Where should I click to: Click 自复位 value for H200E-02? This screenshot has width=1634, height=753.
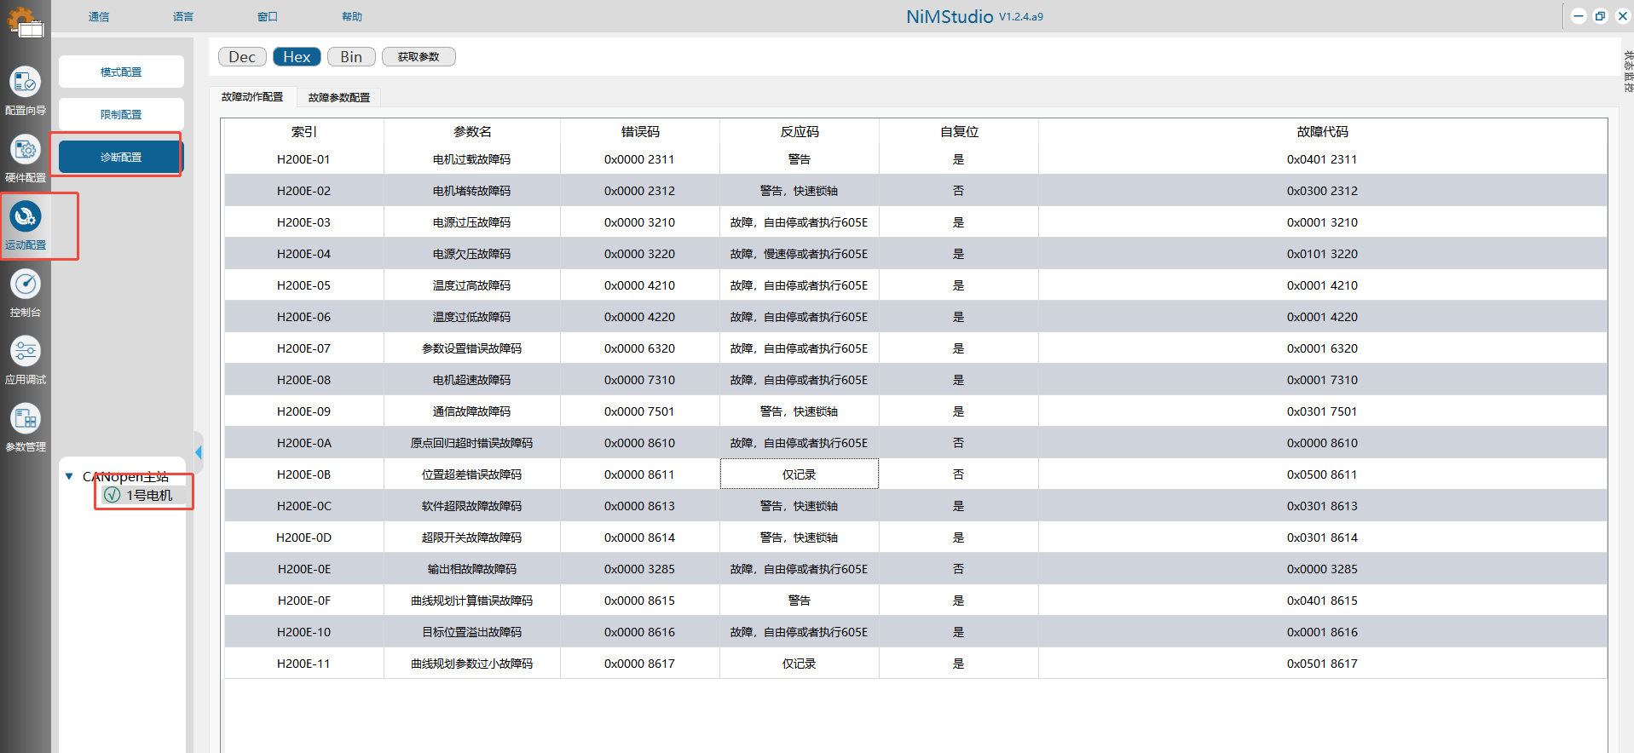tap(959, 190)
